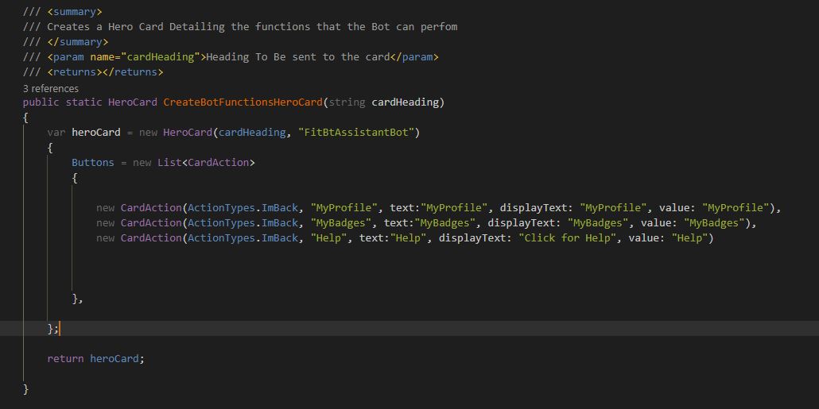This screenshot has height=409, width=819.
Task: Click the CreateBotFunctionsHeroCard method name
Action: point(243,102)
